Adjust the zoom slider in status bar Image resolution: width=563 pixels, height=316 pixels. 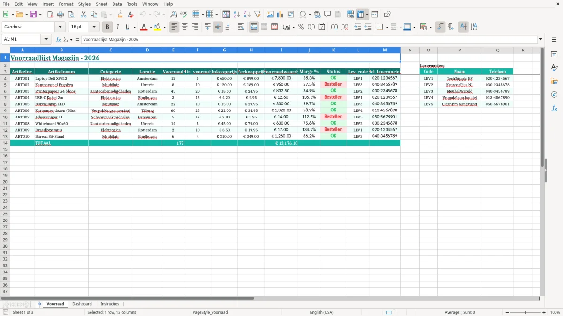[525, 312]
